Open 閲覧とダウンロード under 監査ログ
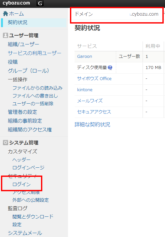 (x=33, y=216)
